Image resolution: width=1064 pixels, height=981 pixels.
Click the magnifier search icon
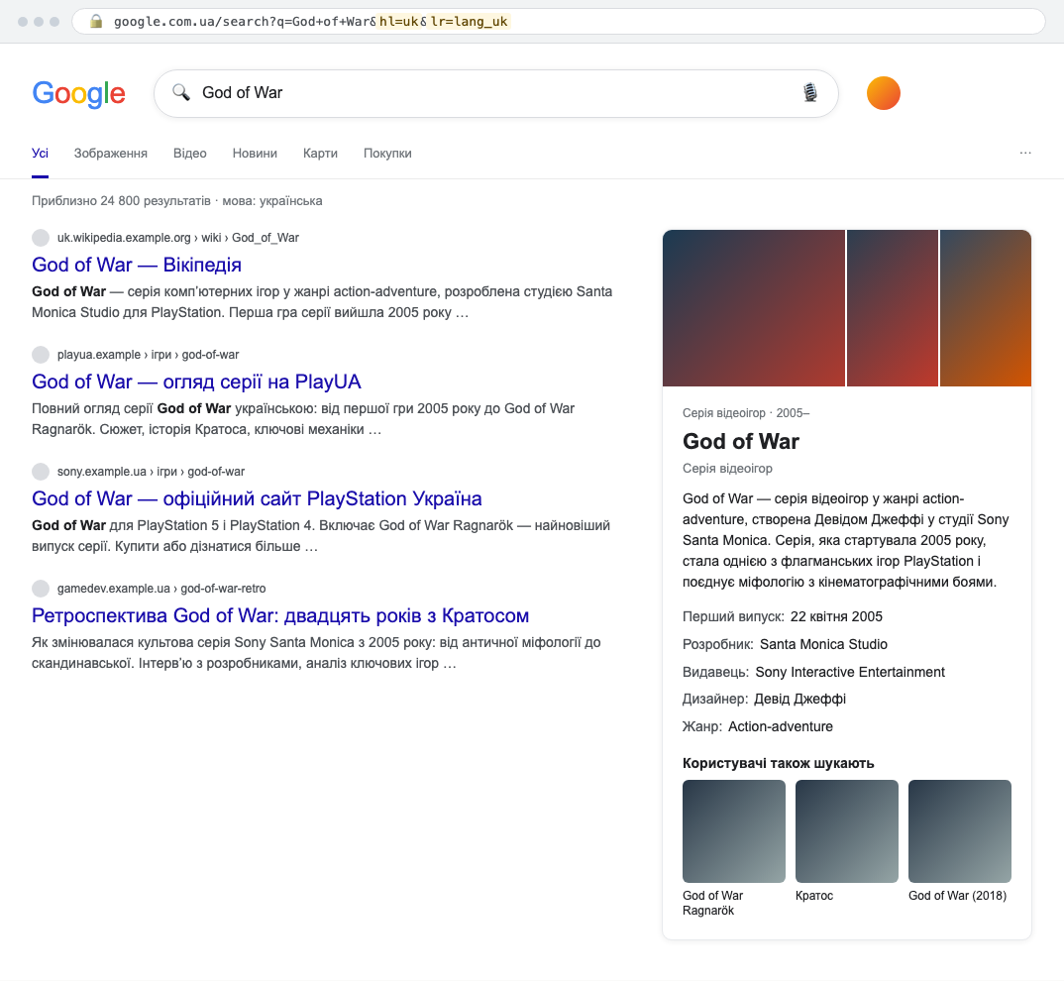point(180,92)
